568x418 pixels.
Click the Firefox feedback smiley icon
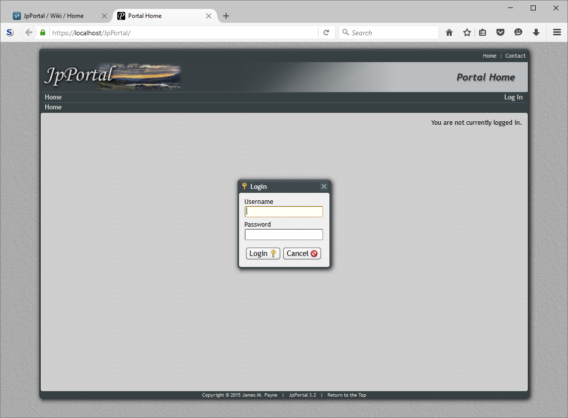click(518, 32)
